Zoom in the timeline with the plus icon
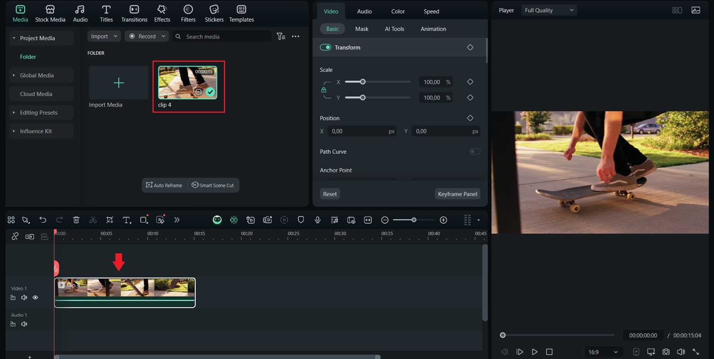714x359 pixels. 444,220
